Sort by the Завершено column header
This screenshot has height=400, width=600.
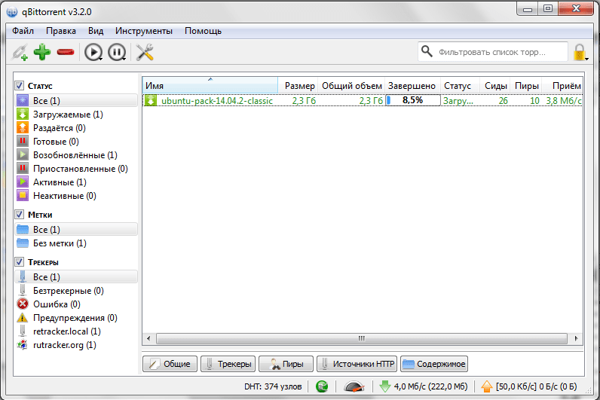point(413,85)
